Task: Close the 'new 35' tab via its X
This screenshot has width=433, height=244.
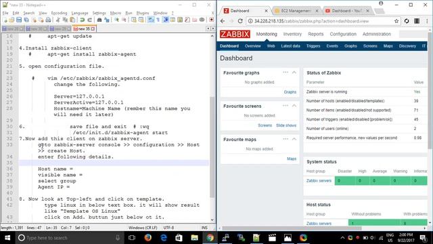Action: click(93, 28)
